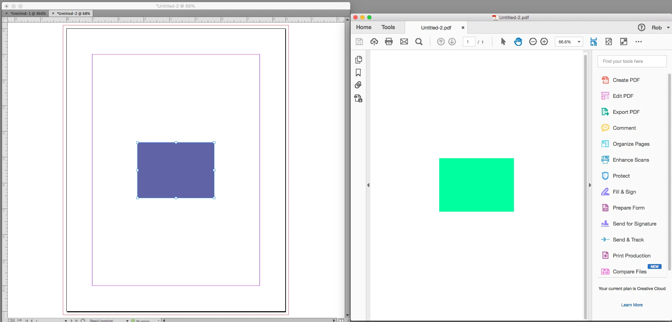Choose the Selection arrow tool in Acrobat
The image size is (672, 322).
pyautogui.click(x=503, y=42)
